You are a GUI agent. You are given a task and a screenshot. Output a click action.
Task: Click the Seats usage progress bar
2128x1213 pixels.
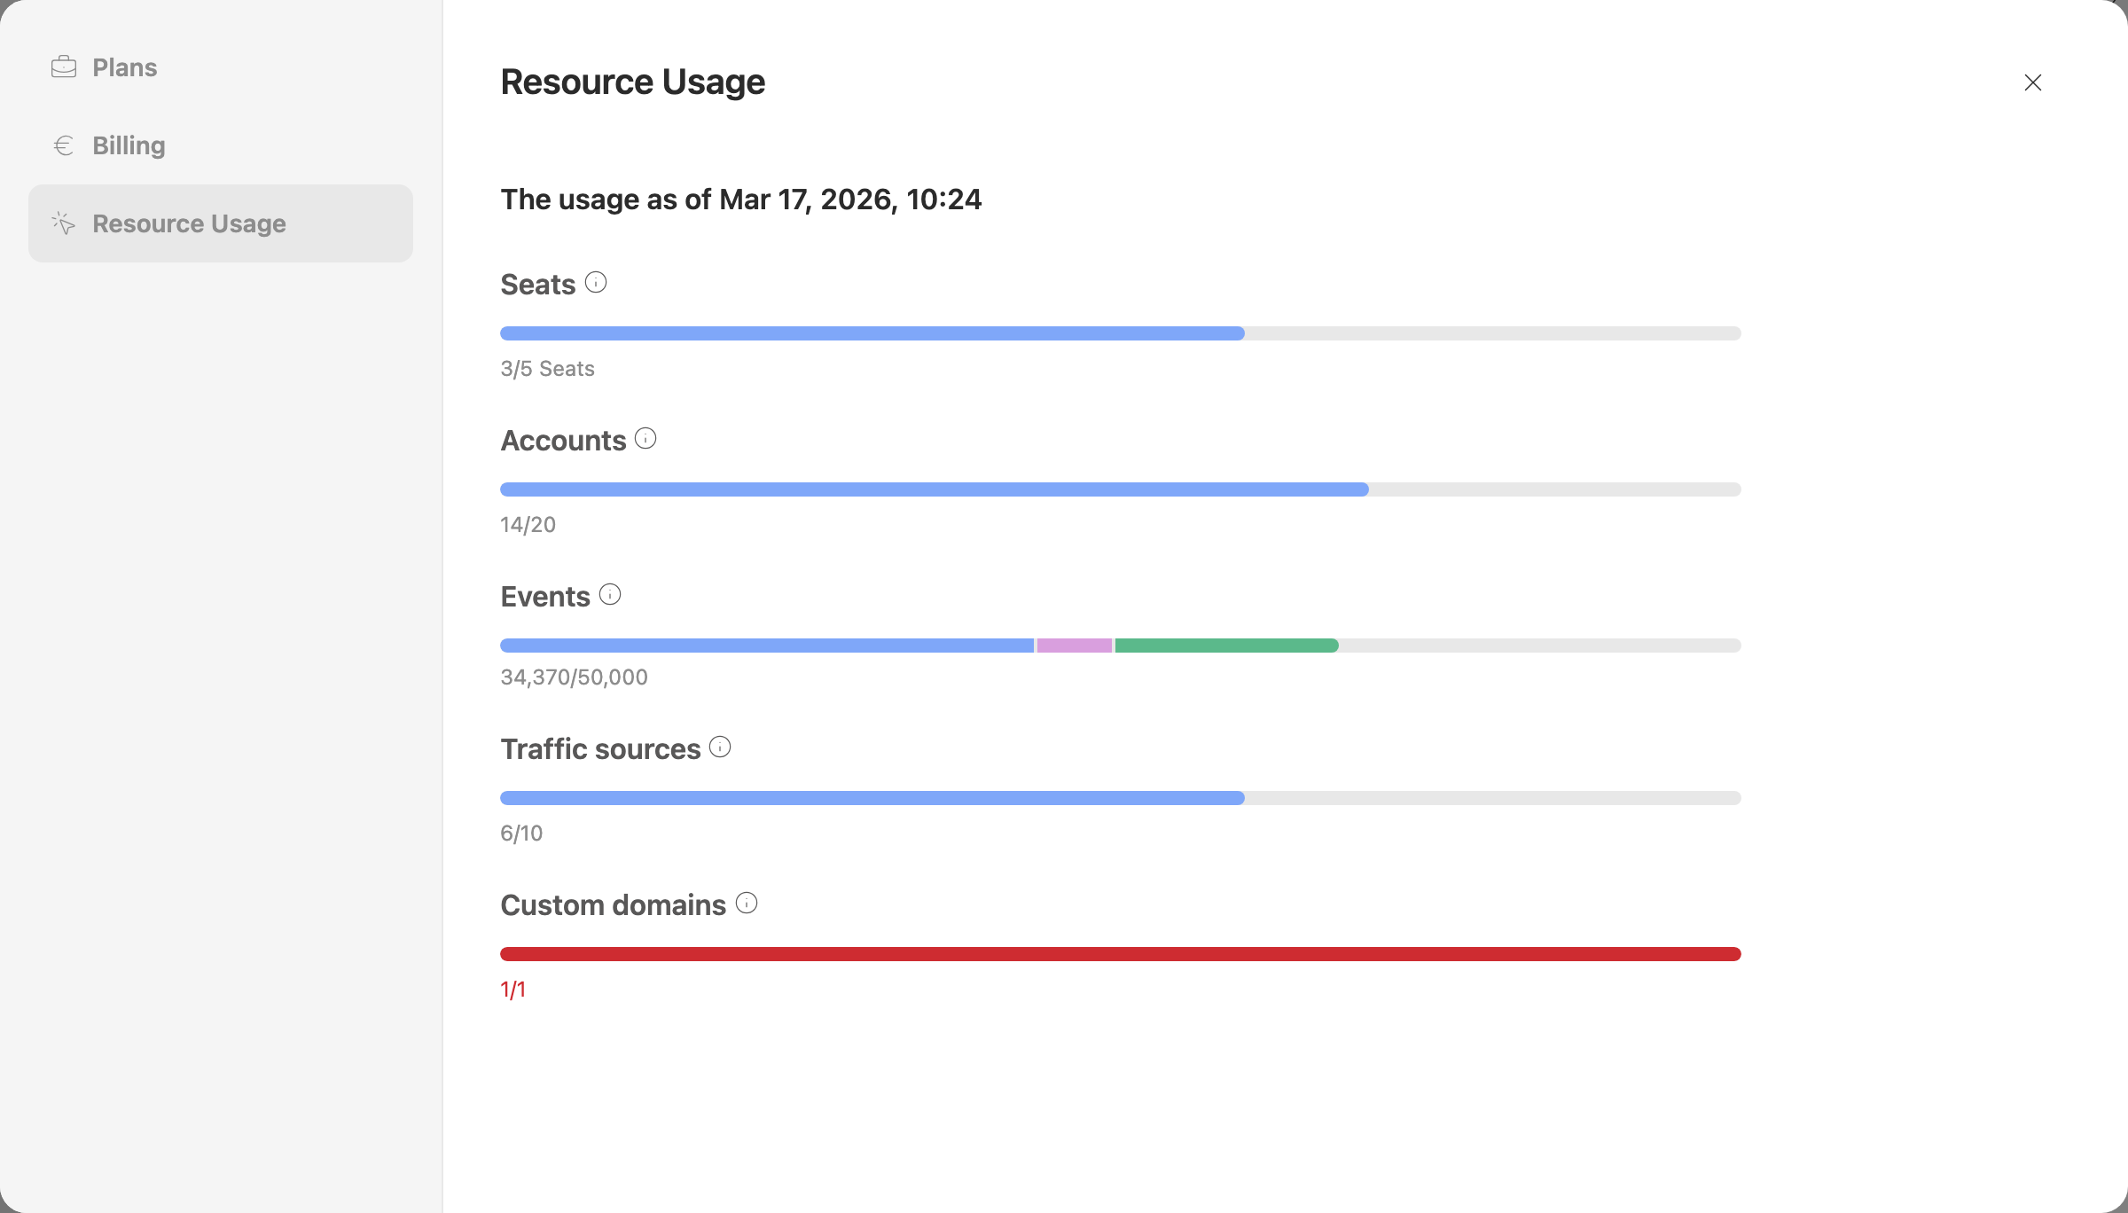click(x=1121, y=333)
